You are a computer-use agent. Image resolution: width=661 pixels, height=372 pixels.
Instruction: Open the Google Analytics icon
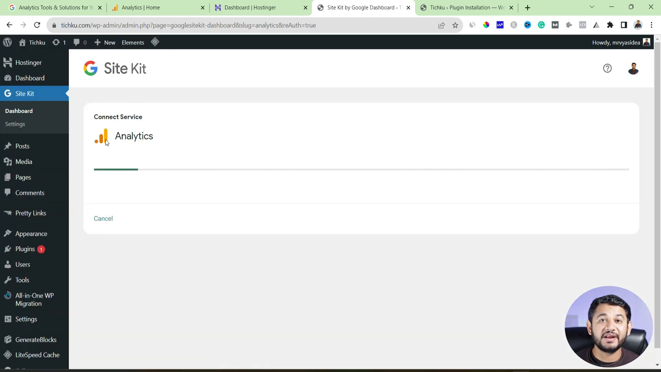point(101,136)
